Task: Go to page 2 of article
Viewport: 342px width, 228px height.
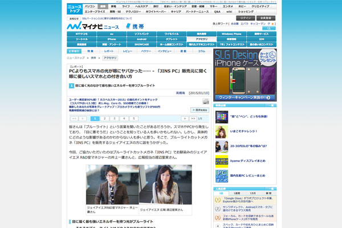Action: [x=105, y=119]
